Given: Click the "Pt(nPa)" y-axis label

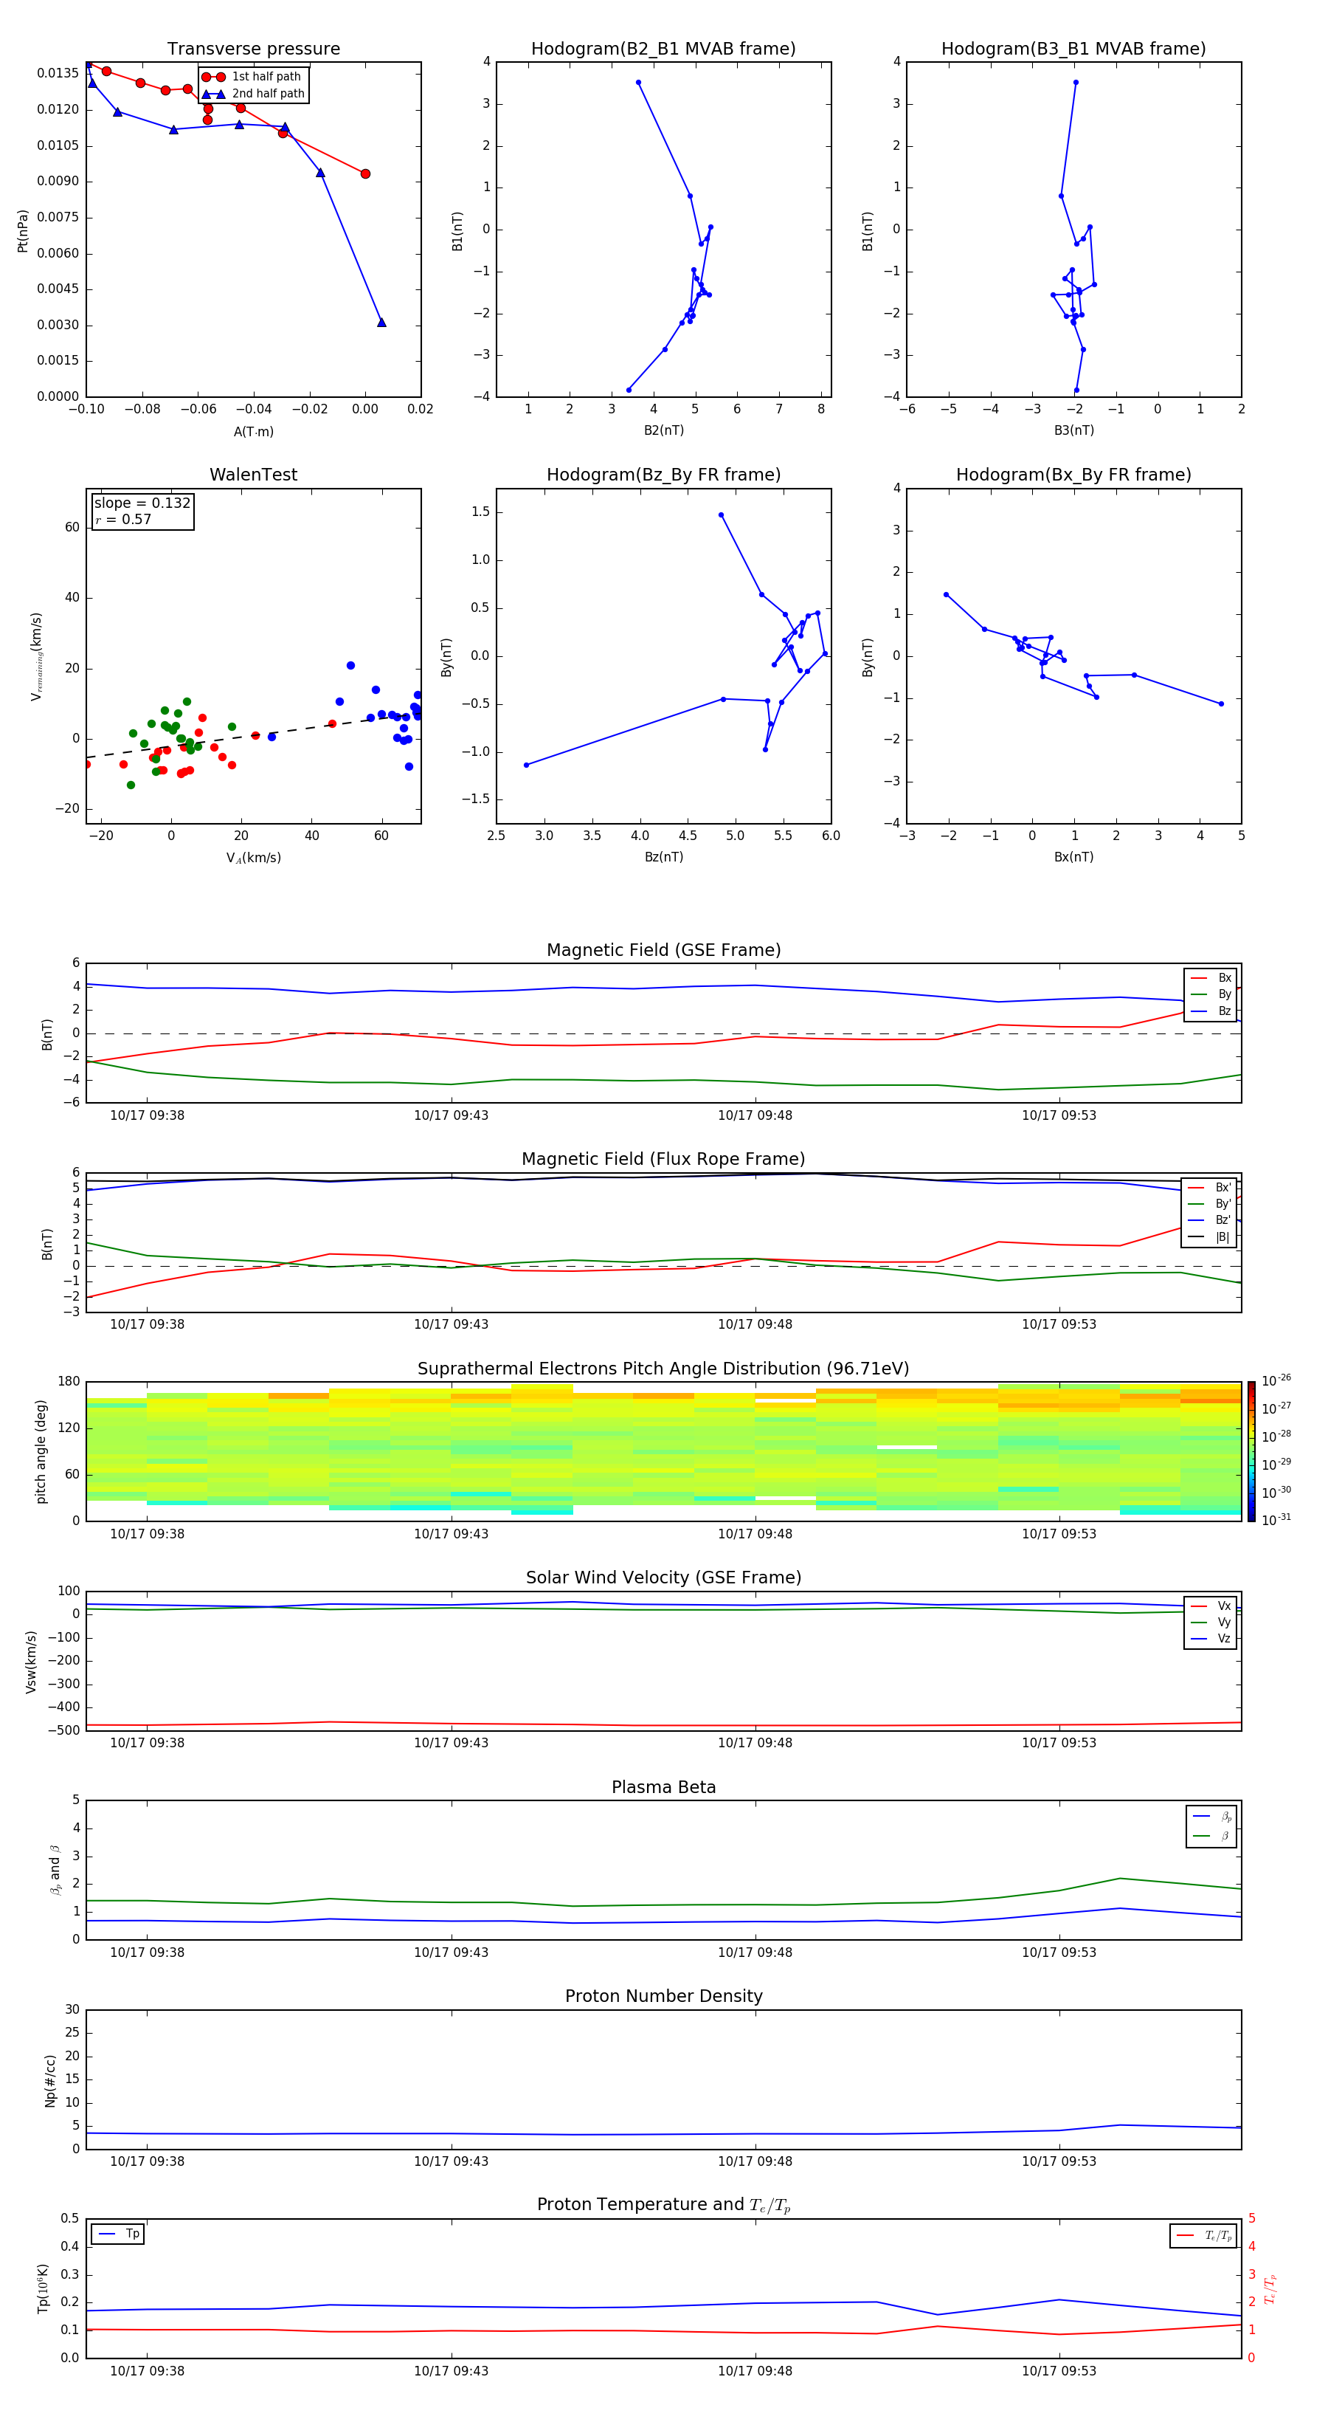Looking at the screenshot, I should coord(23,231).
